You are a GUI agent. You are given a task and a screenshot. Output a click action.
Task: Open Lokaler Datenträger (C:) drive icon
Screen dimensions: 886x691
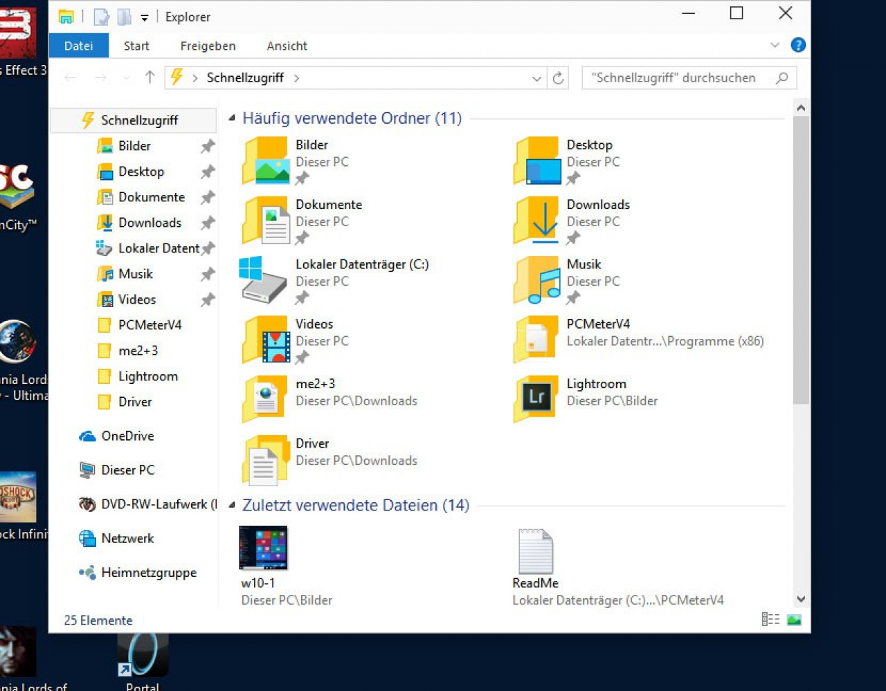[x=263, y=280]
